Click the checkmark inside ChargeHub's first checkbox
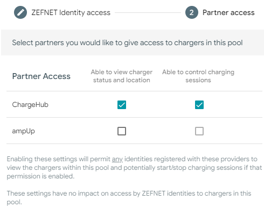Viewport: 264px width, 208px height. coord(122,105)
